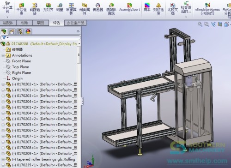The image size is (231, 168).
Task: Switch to 草图 sketch tab
Action: coord(41,23)
